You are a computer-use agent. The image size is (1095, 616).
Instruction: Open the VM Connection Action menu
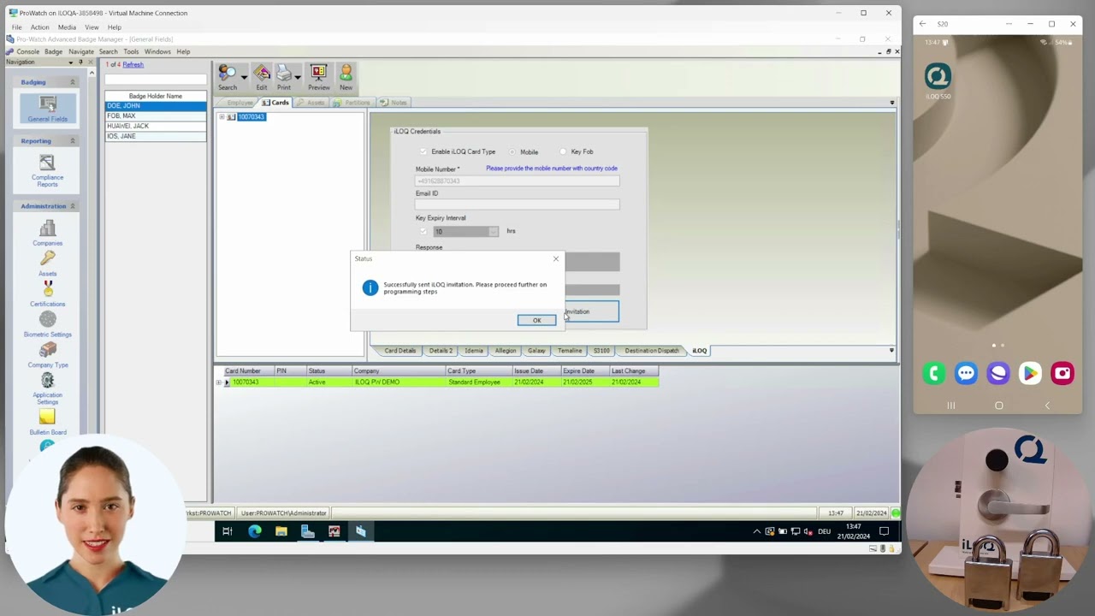coord(39,27)
